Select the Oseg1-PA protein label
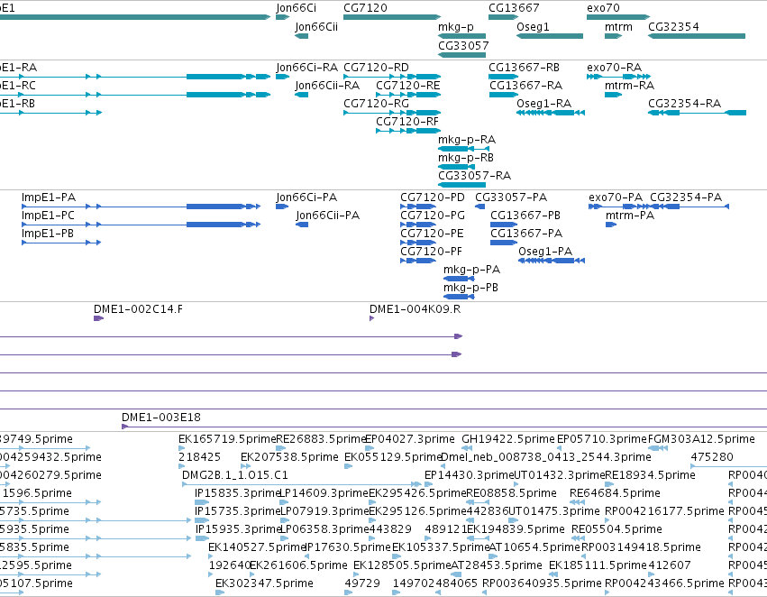Image resolution: width=767 pixels, height=597 pixels. [545, 252]
